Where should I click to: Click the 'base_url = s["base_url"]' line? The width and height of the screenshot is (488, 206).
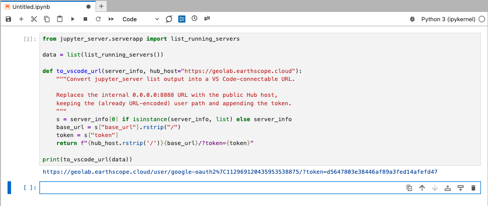click(x=119, y=127)
